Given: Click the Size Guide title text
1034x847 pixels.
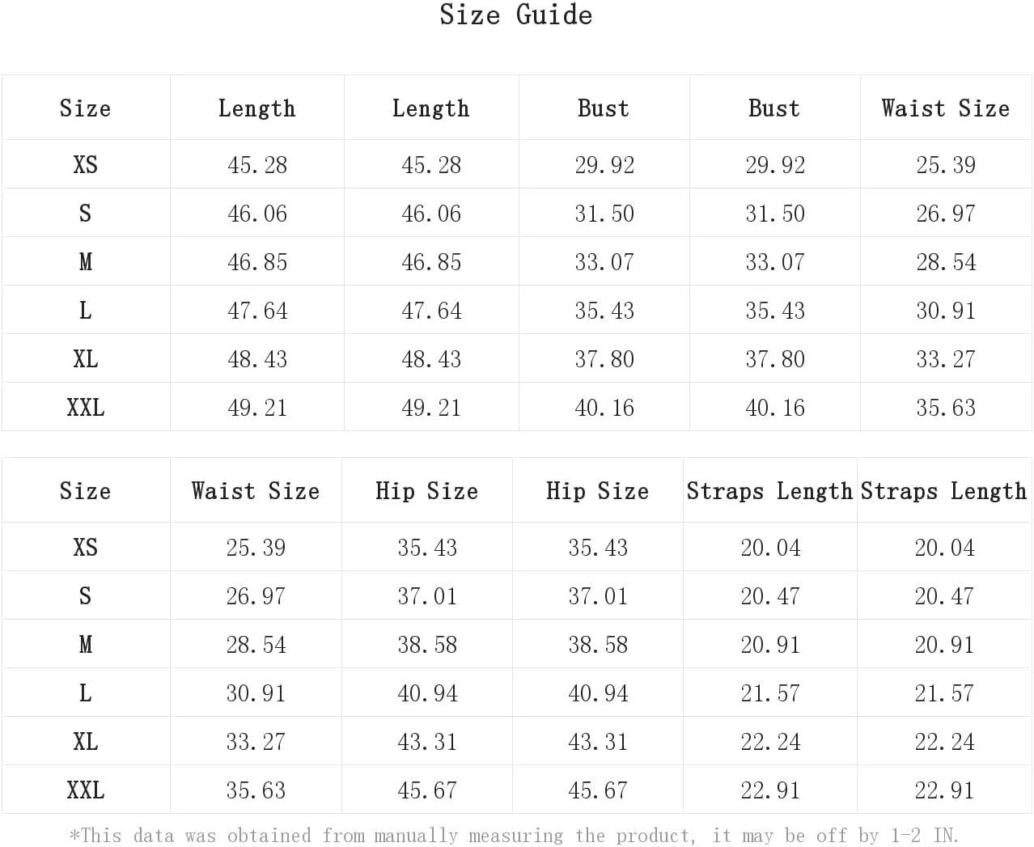Looking at the screenshot, I should point(516,15).
